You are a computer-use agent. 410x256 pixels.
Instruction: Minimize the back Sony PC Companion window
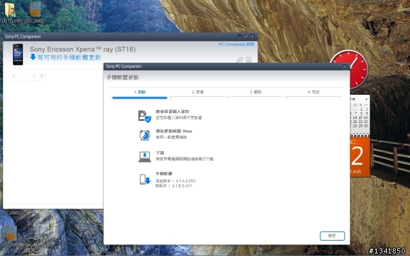[240, 36]
